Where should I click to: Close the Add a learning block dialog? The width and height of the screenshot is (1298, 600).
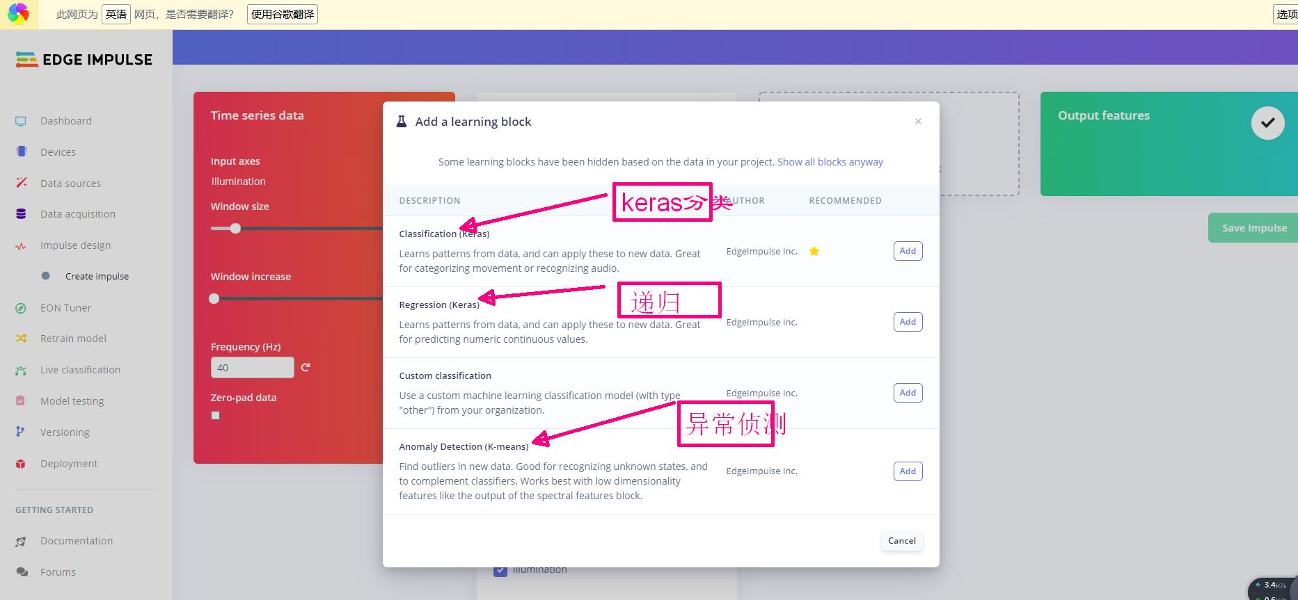coord(918,122)
